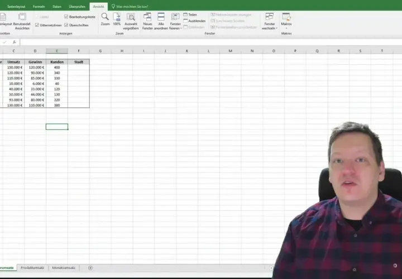
Task: Open the Makros dropdown
Action: pyautogui.click(x=286, y=22)
